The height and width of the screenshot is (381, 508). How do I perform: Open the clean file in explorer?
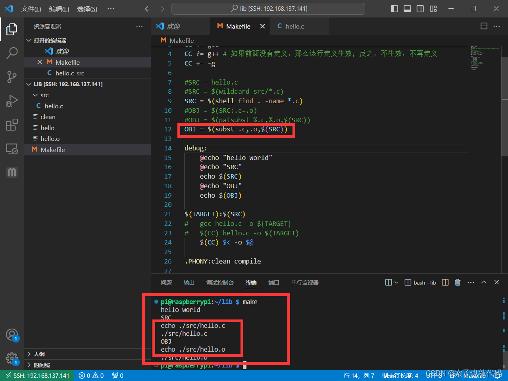[87, 117]
